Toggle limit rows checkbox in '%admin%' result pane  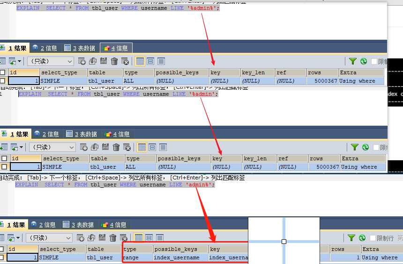[374, 61]
